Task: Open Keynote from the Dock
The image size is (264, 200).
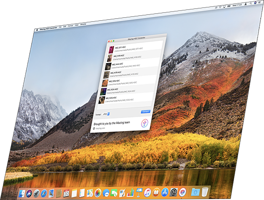Action: [x=139, y=192]
